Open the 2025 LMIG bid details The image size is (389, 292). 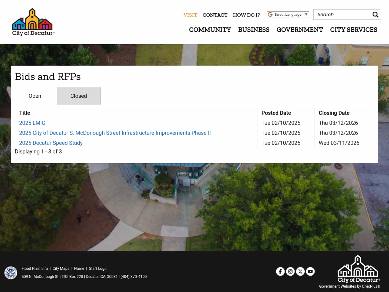32,123
